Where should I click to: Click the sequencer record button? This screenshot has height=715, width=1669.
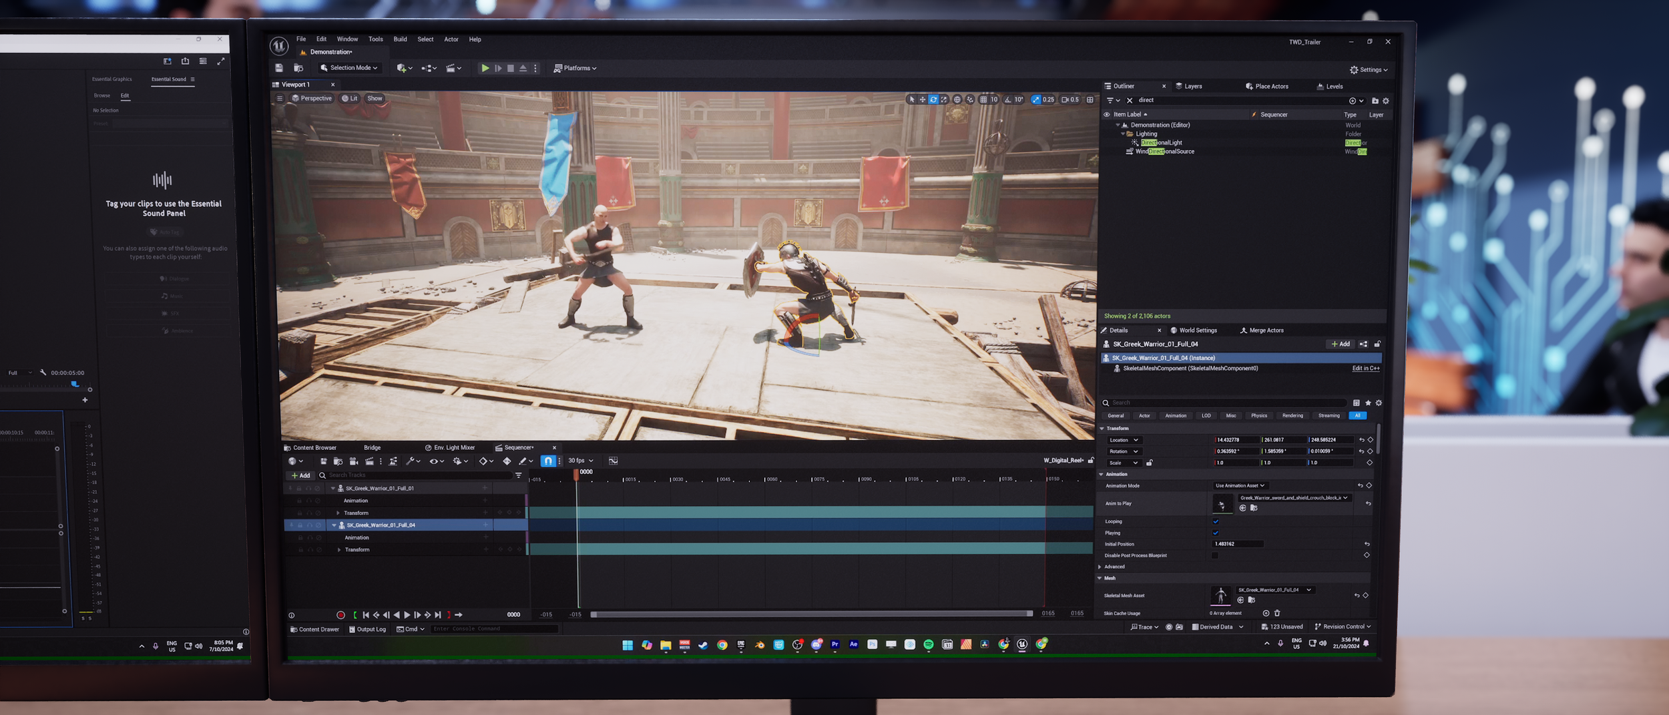340,615
